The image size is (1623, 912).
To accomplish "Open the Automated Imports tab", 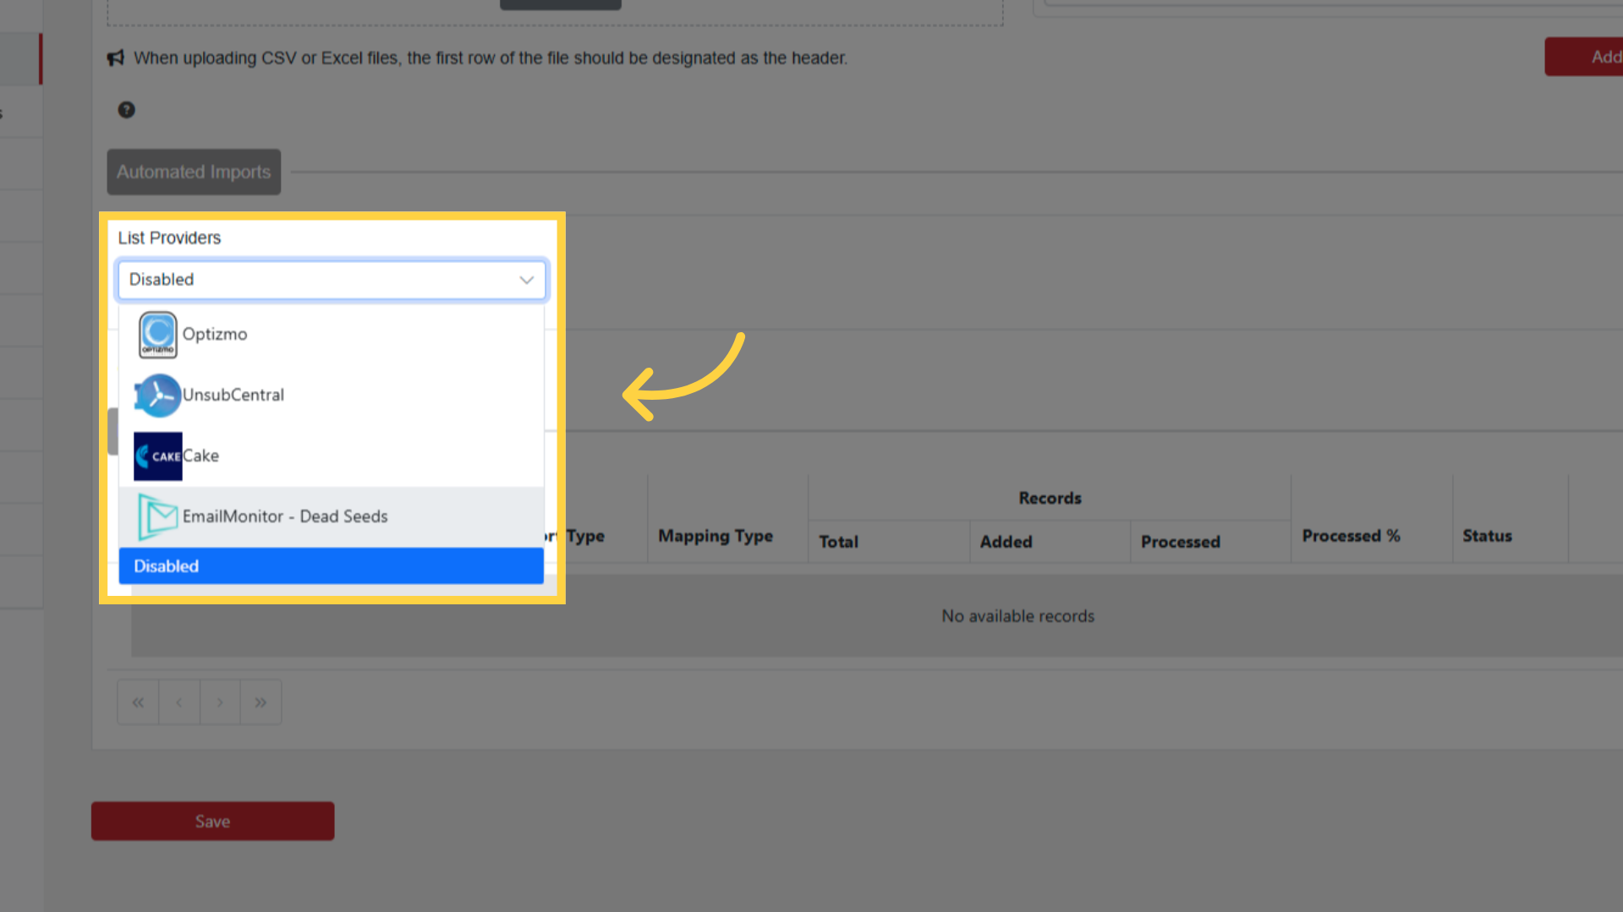I will (x=194, y=172).
